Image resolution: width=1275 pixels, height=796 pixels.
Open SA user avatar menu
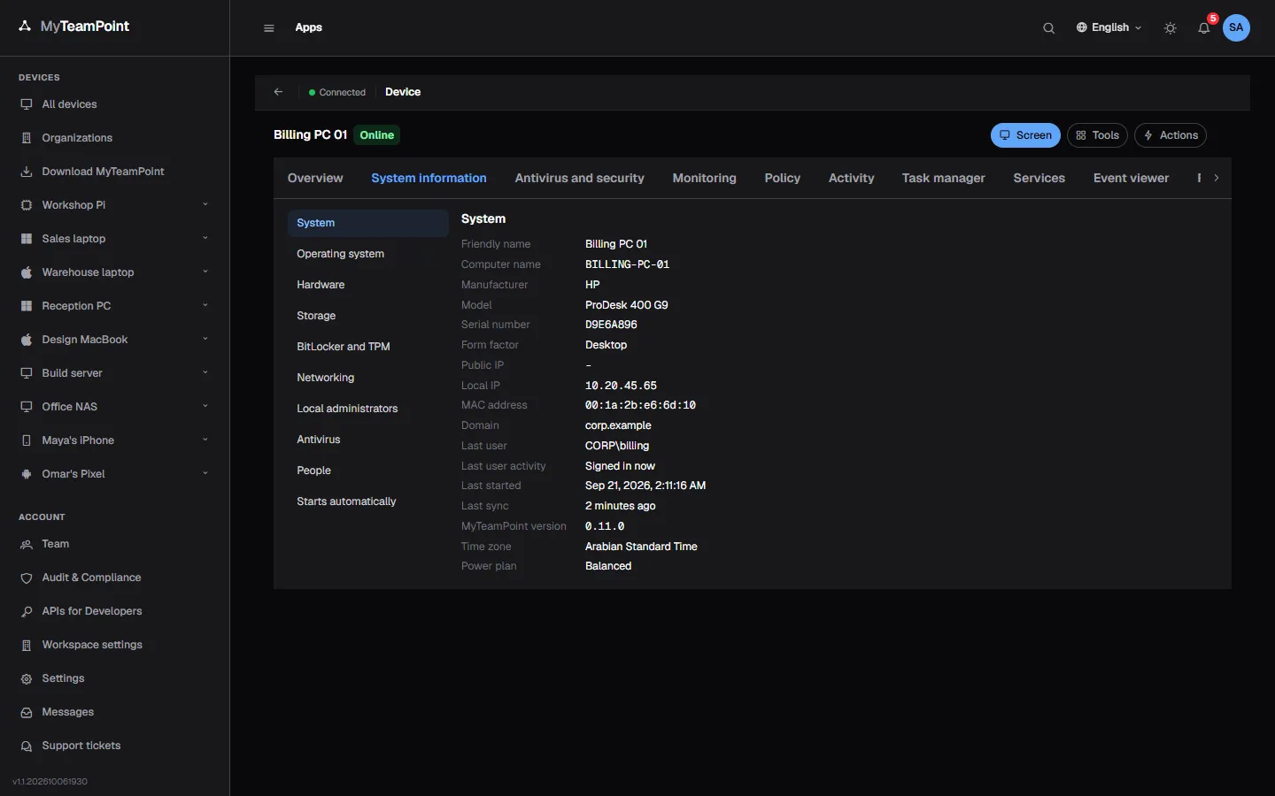pyautogui.click(x=1236, y=27)
